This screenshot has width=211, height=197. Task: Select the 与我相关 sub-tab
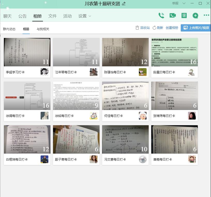click(43, 29)
